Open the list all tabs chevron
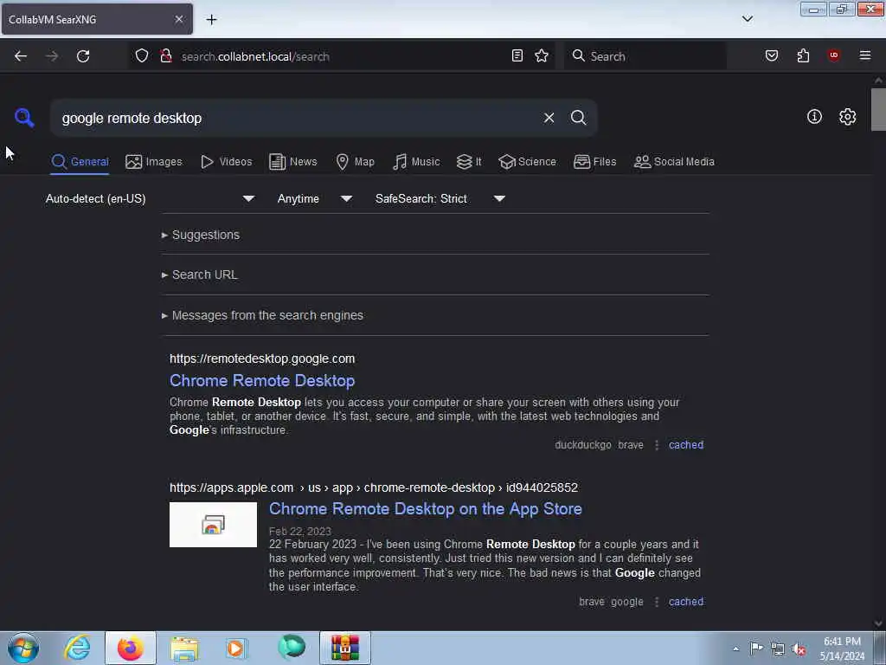The width and height of the screenshot is (886, 665). point(747,19)
